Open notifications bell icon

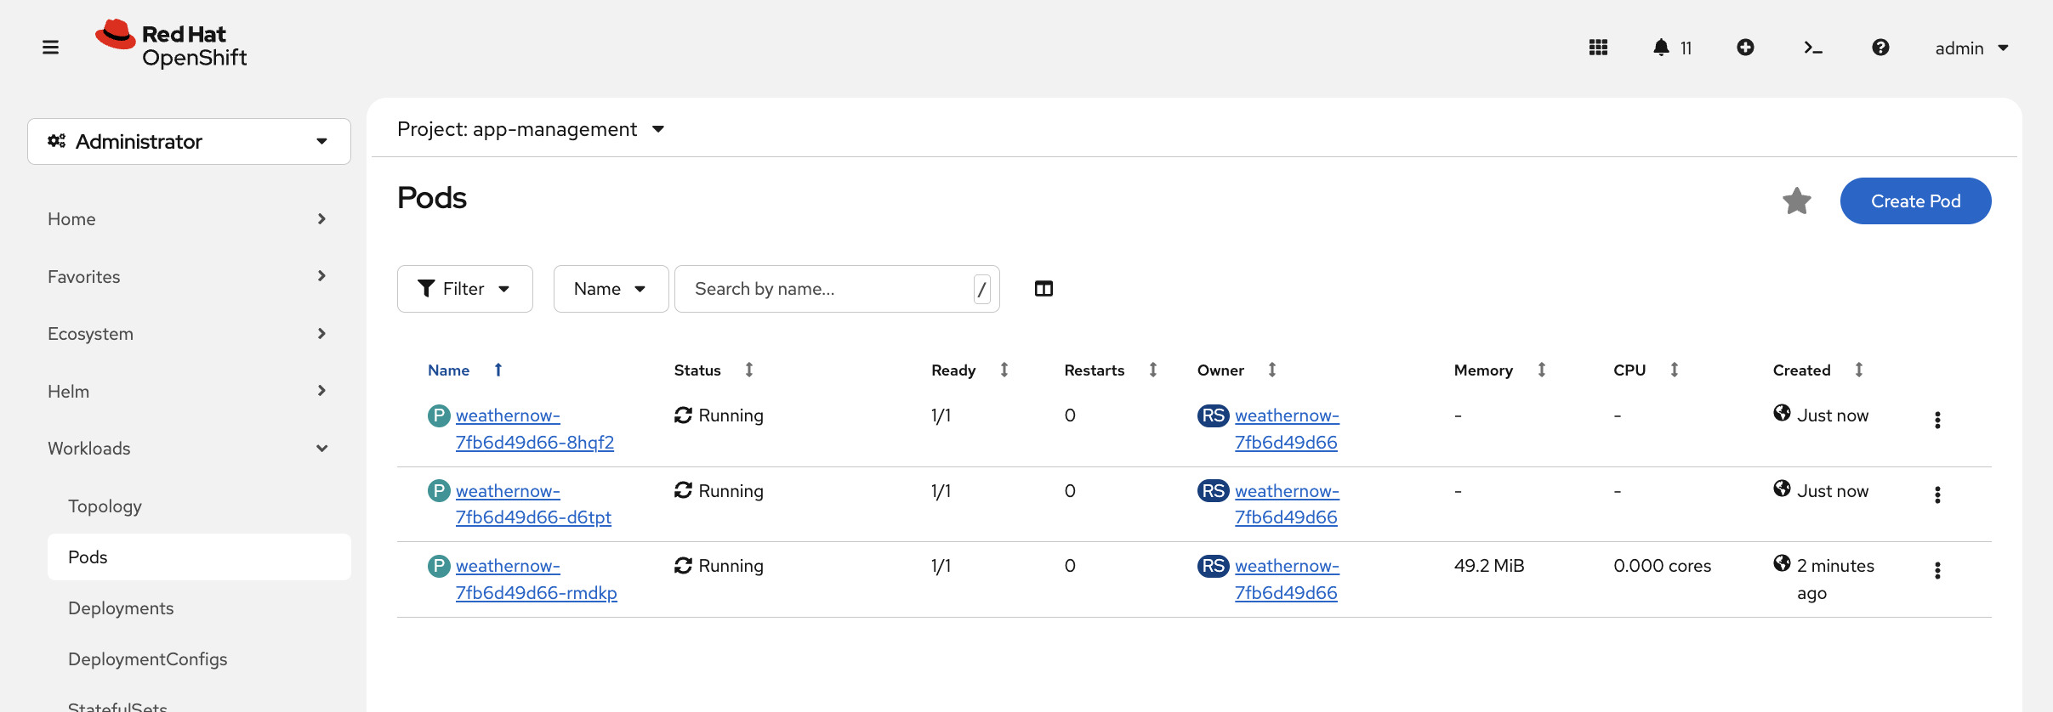tap(1661, 48)
